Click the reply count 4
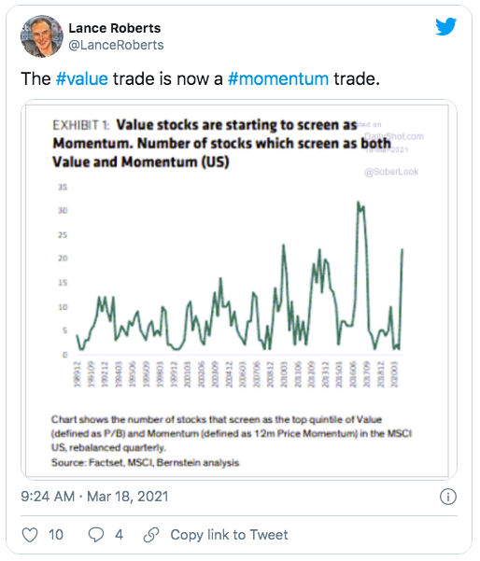 pos(119,535)
